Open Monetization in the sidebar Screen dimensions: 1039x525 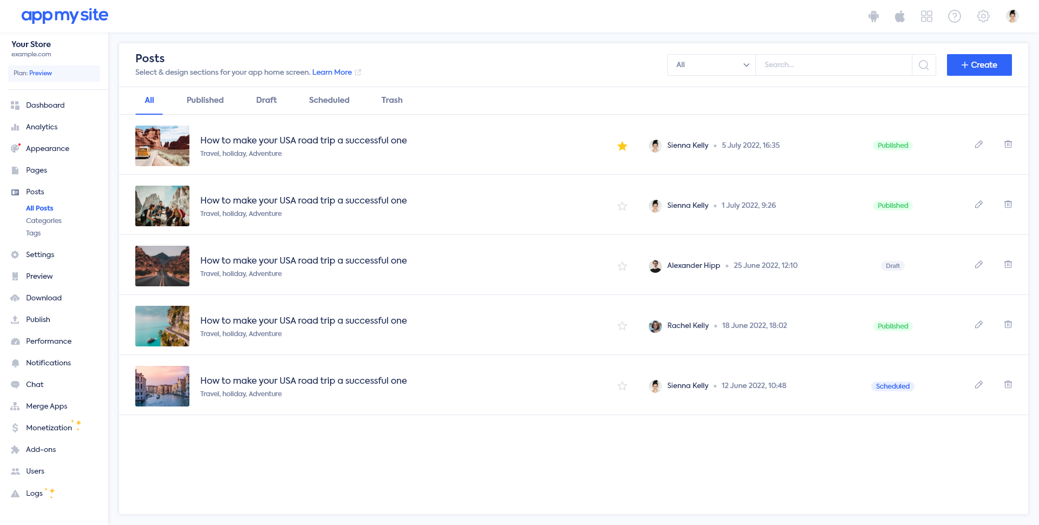49,428
